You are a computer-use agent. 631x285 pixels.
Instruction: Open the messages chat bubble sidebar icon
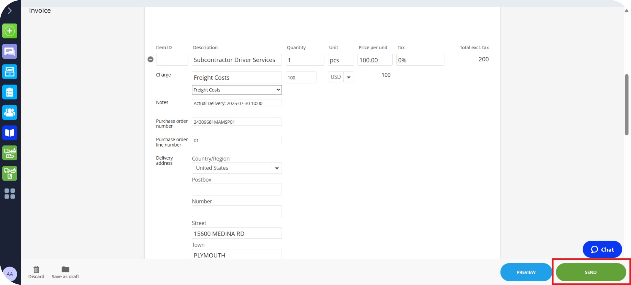pyautogui.click(x=10, y=52)
